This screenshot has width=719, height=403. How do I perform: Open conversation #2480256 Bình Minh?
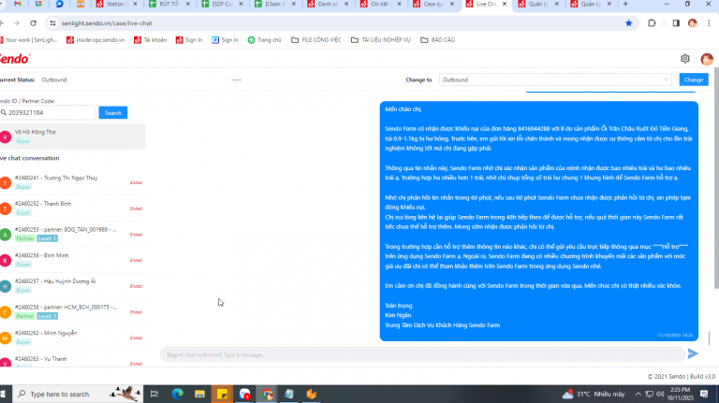72,260
